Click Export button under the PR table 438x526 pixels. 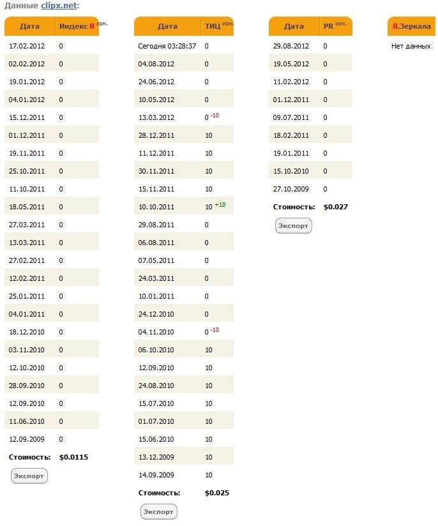(x=294, y=225)
